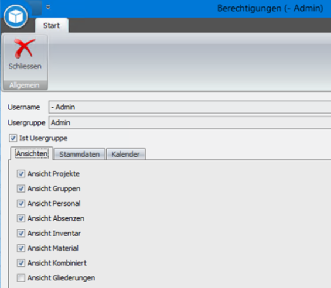Image resolution: width=331 pixels, height=288 pixels.
Task: Select the Ansichten tab
Action: coord(32,153)
